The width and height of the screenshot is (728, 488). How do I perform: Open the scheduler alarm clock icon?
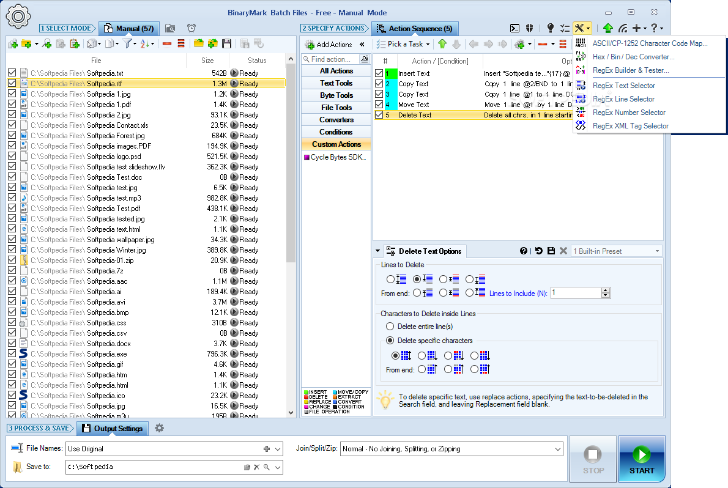click(191, 28)
